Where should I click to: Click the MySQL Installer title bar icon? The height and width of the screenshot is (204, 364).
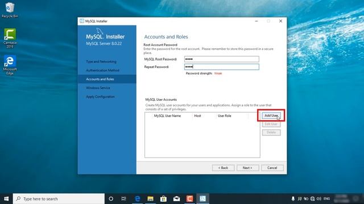(x=82, y=21)
